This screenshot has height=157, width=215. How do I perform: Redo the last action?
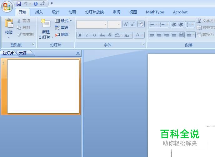(x=36, y=4)
